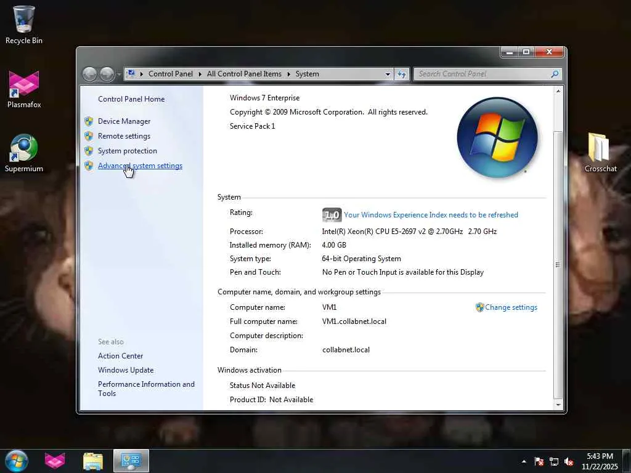
Task: Click the Service Pack 1 text
Action: click(x=252, y=126)
